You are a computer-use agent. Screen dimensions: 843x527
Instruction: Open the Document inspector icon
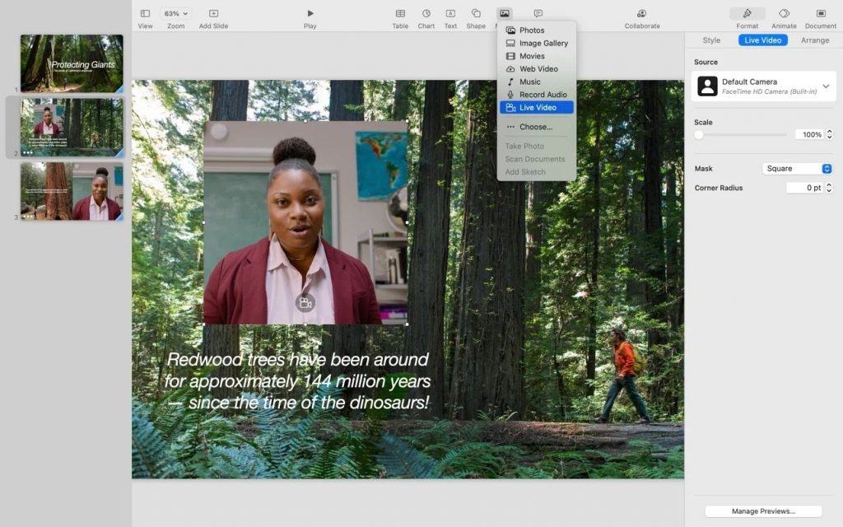pos(820,14)
